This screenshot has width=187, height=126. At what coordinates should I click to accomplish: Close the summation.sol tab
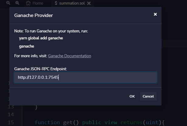coord(89,3)
